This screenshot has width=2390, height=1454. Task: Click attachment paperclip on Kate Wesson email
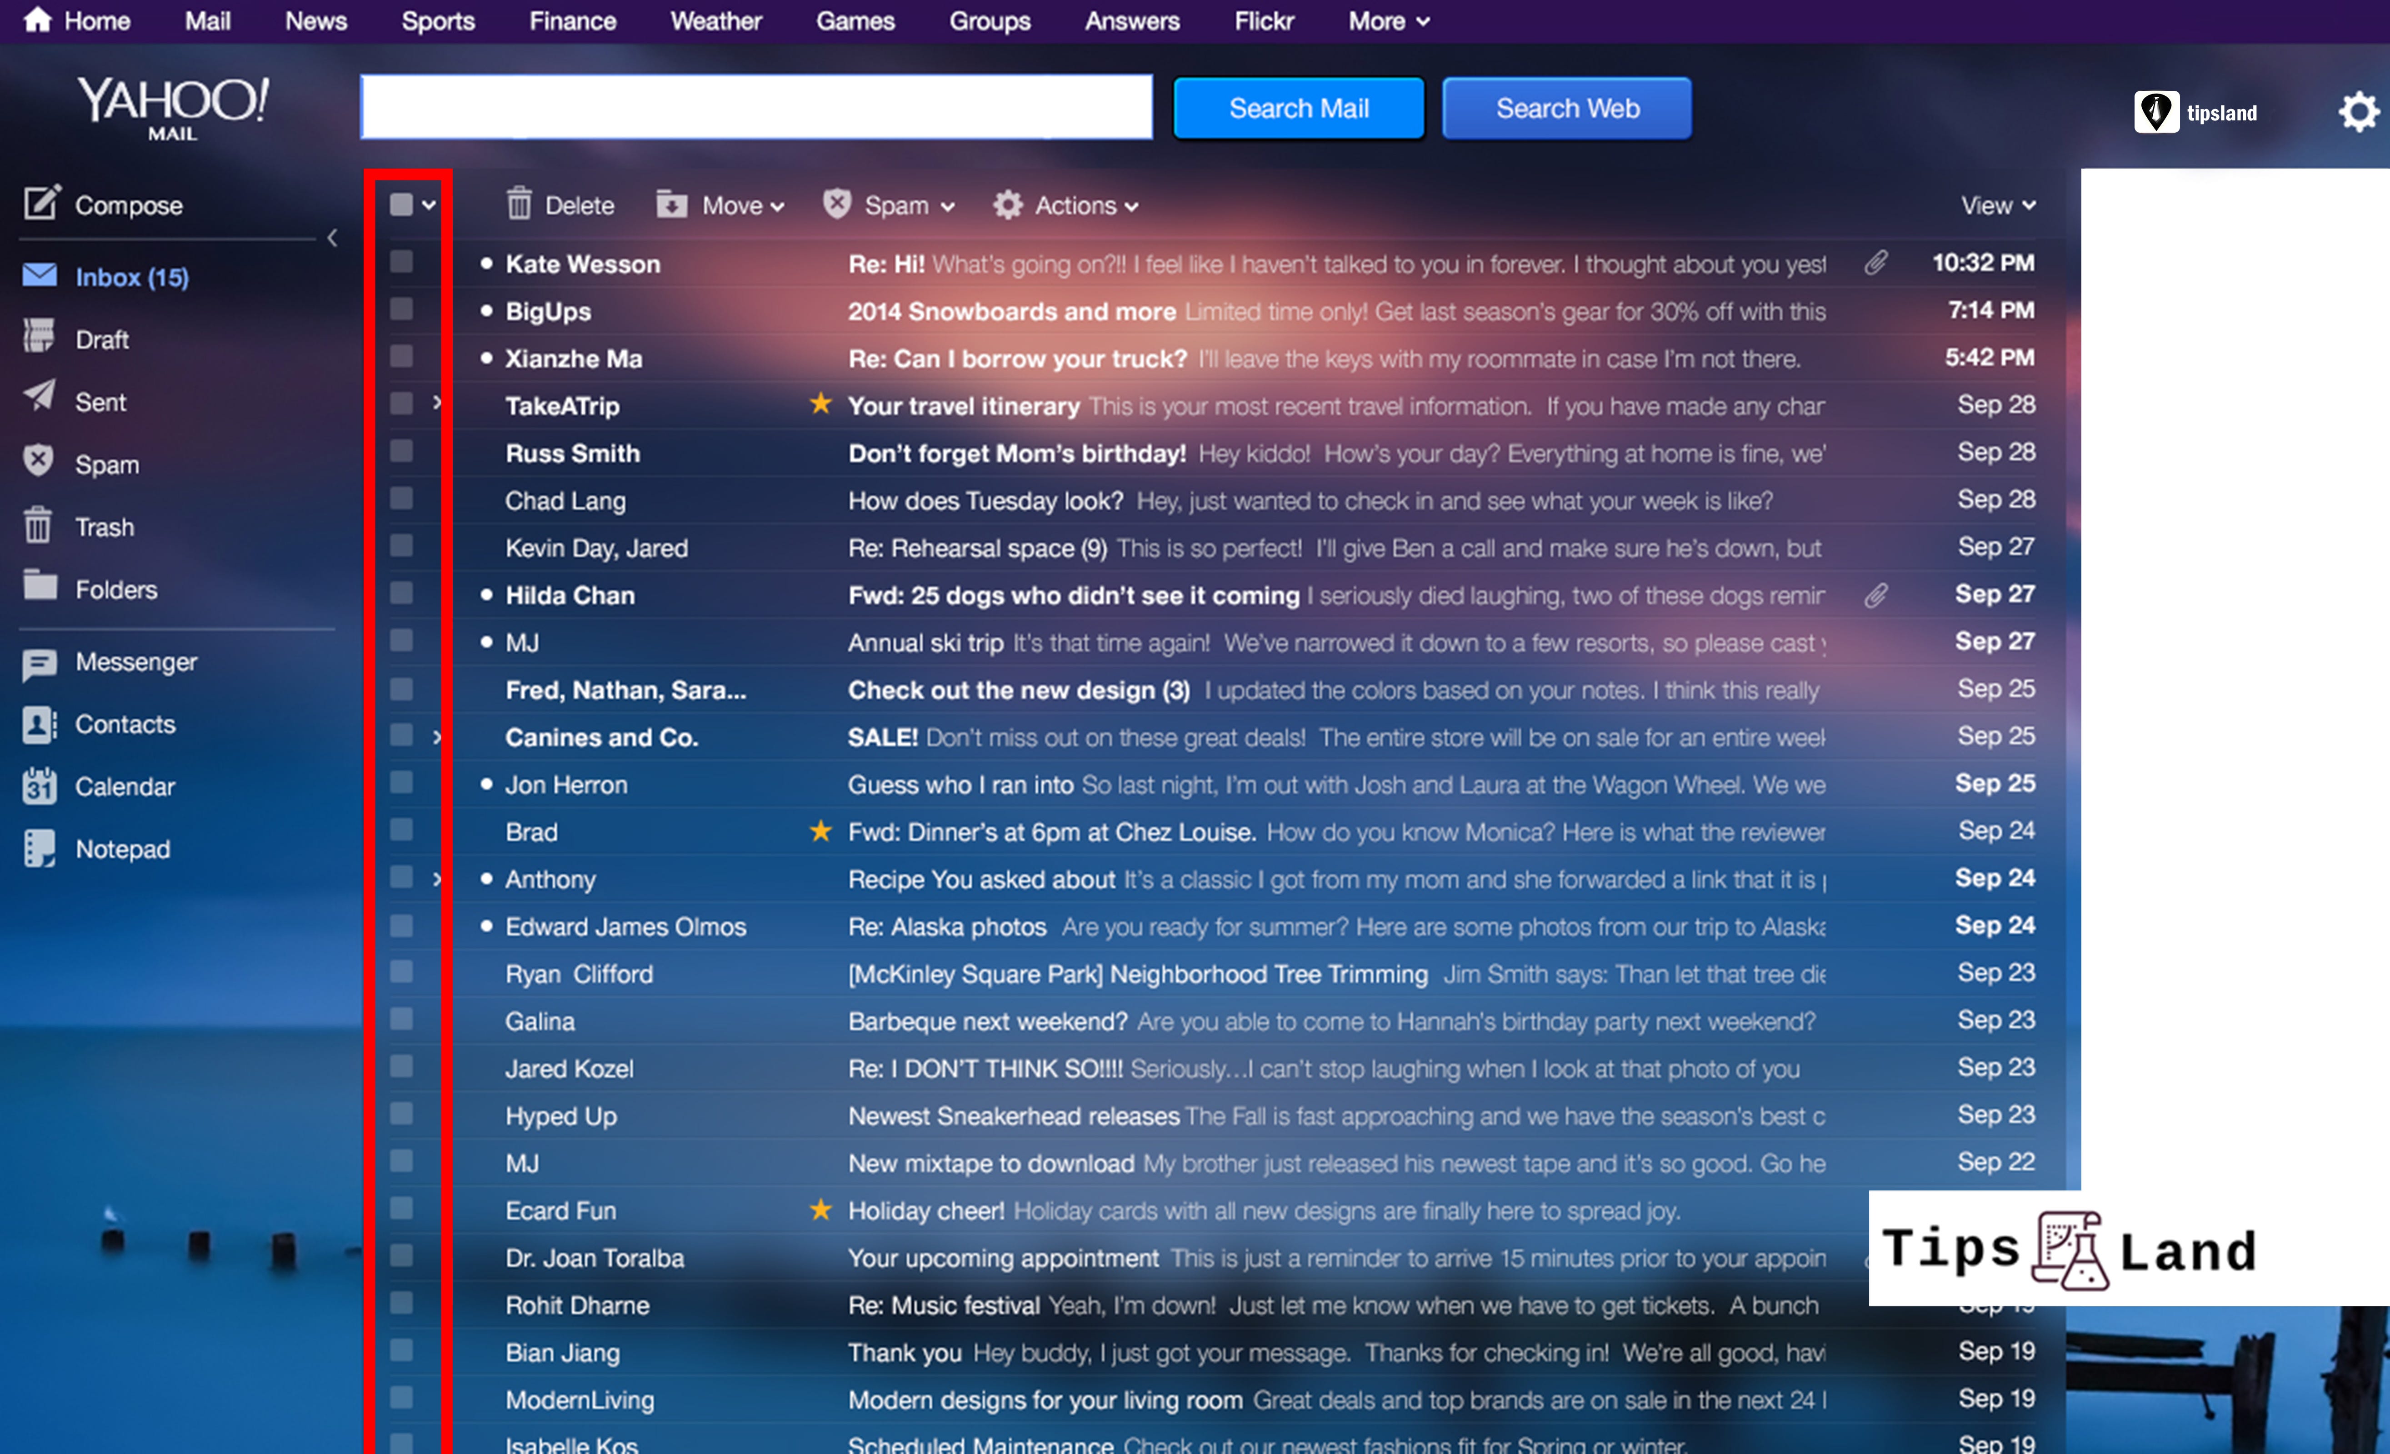1876,263
